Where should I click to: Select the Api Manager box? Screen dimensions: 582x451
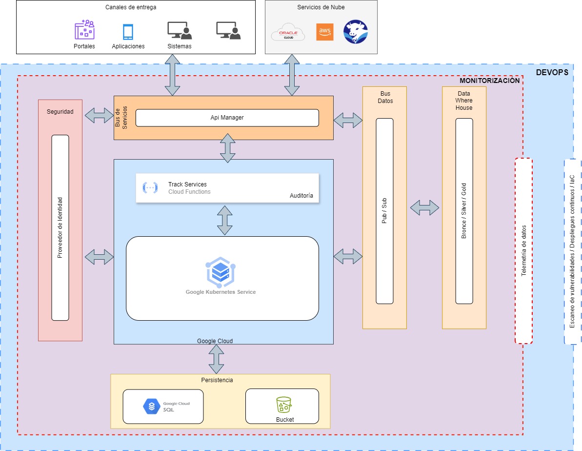227,118
